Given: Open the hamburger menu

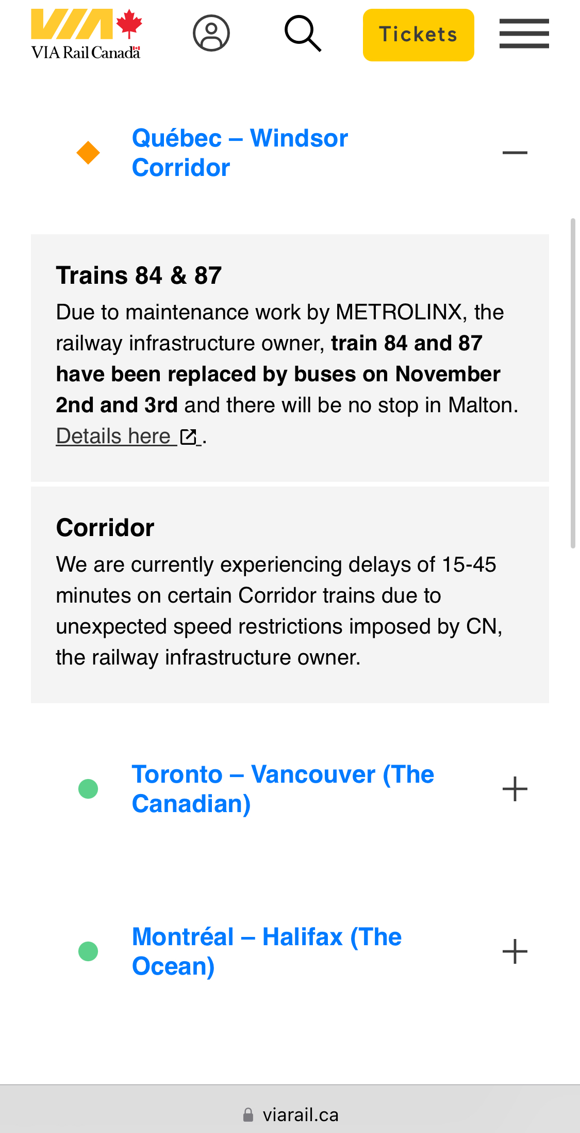Looking at the screenshot, I should (x=524, y=34).
